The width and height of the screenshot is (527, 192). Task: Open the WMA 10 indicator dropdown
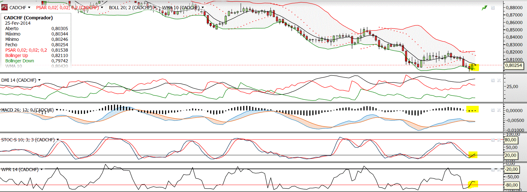(x=202, y=7)
